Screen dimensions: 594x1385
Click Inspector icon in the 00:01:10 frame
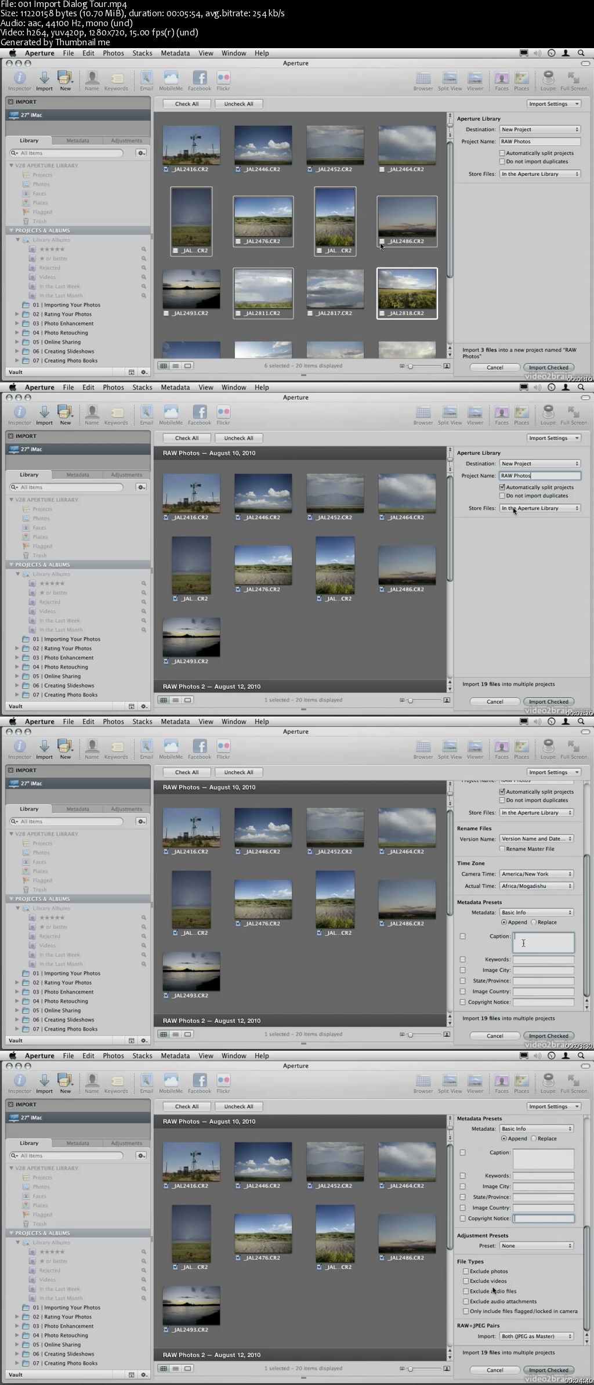[20, 78]
